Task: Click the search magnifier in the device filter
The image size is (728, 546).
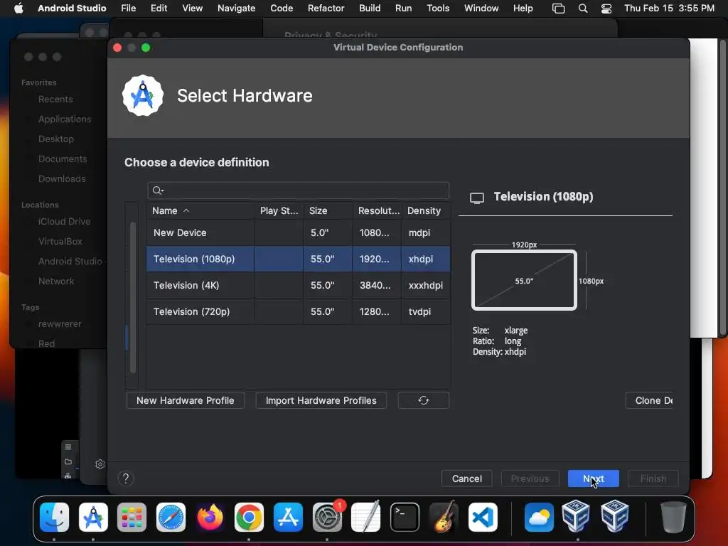Action: [158, 191]
